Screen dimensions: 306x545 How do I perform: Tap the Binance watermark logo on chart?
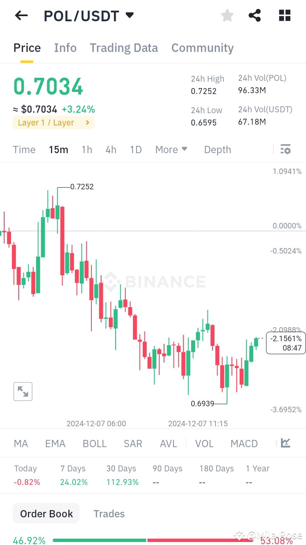155,281
